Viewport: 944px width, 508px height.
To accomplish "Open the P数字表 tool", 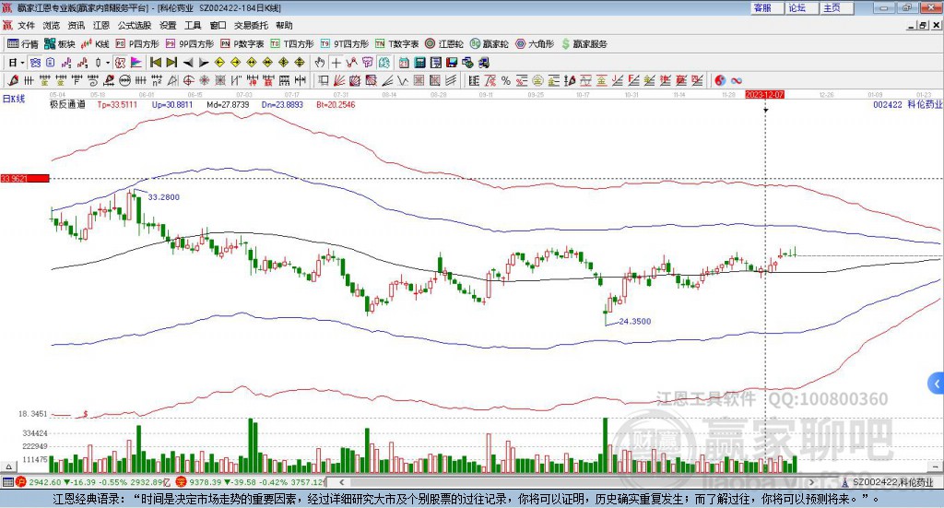I will [x=242, y=44].
